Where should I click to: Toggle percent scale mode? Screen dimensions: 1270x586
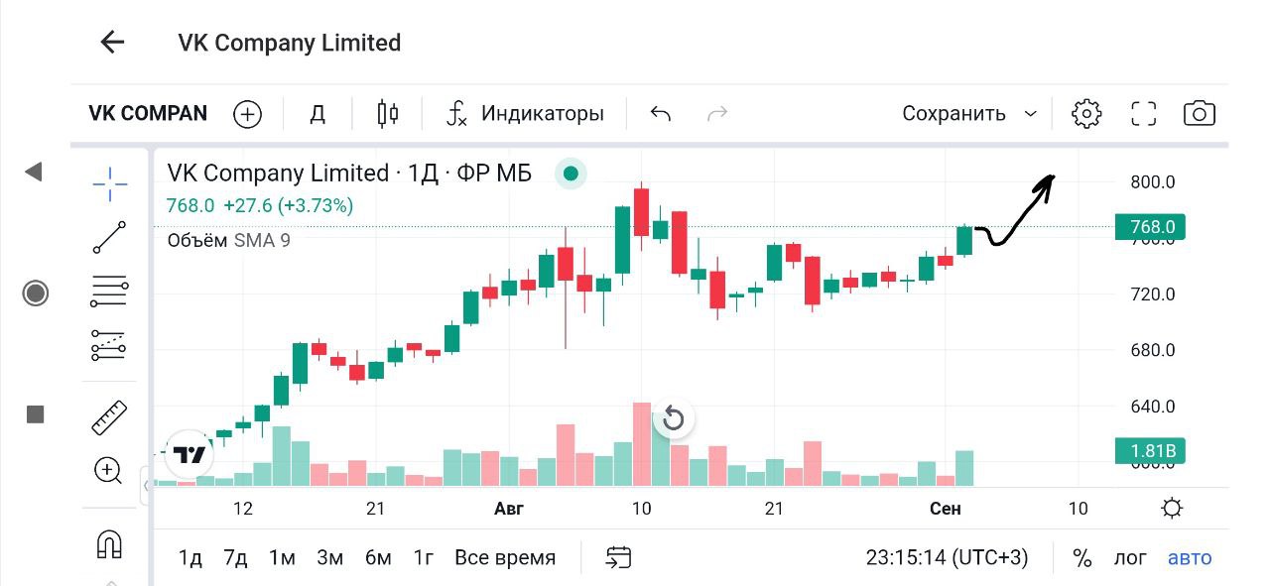click(x=1082, y=557)
